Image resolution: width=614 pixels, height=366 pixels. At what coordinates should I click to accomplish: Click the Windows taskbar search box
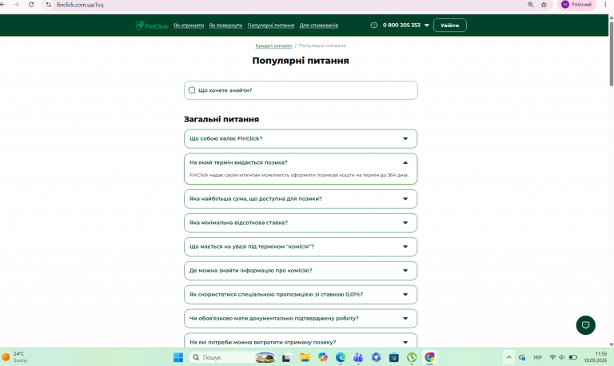tap(232, 357)
